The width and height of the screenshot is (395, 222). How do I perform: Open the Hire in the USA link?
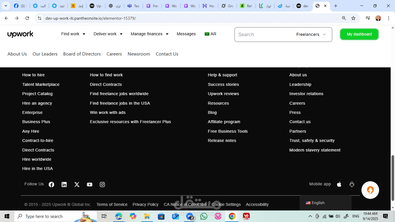[x=38, y=169]
